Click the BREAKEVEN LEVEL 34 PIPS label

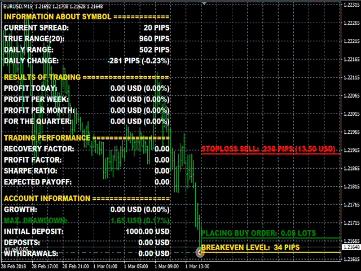250,247
